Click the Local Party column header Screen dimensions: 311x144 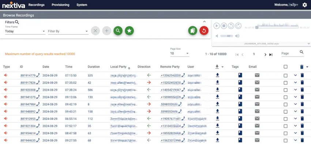[x=118, y=67]
